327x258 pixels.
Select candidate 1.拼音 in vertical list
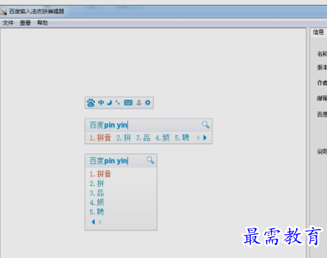tap(100, 174)
